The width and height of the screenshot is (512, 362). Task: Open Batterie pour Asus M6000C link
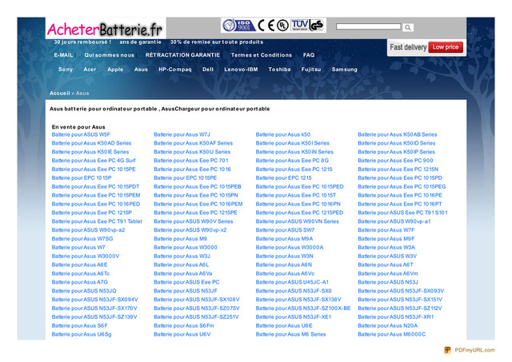392,334
